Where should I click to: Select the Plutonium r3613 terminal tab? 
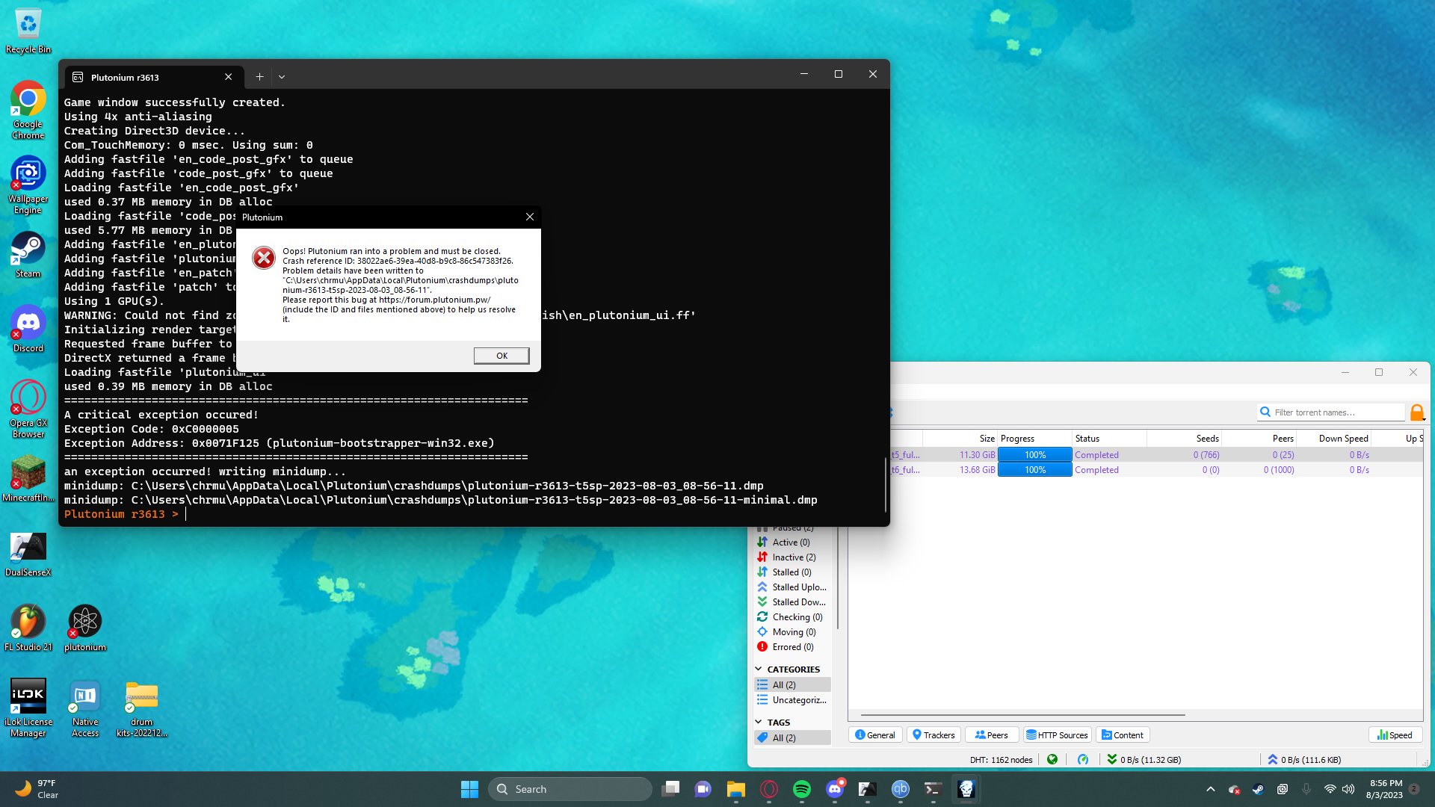[x=153, y=77]
